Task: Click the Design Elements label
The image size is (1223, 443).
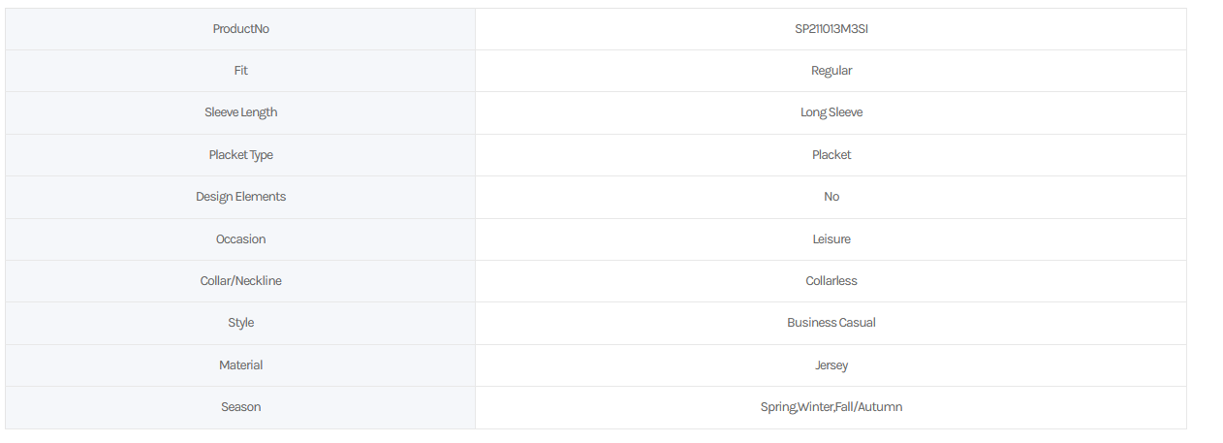Action: pyautogui.click(x=240, y=197)
